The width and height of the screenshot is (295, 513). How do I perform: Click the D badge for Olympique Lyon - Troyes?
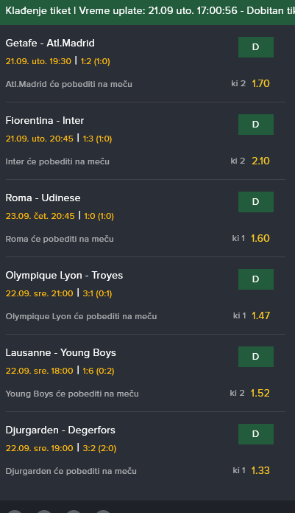click(256, 279)
